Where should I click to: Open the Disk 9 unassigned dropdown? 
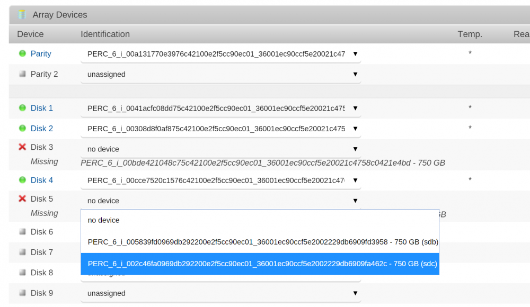(x=220, y=293)
